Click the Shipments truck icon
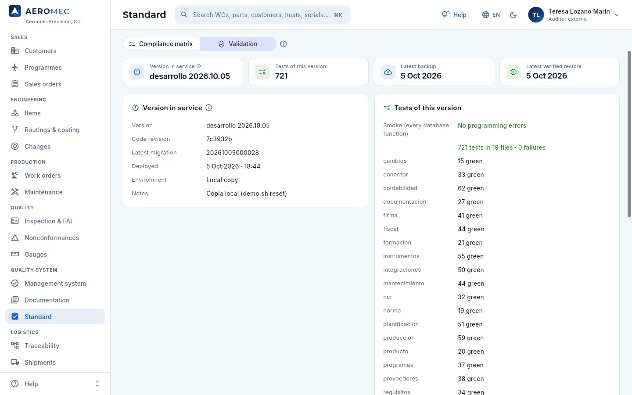 coord(15,363)
